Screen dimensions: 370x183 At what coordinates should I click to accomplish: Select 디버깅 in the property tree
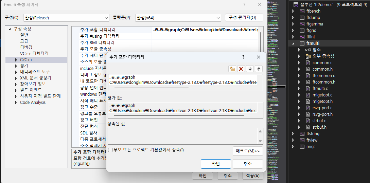[26, 48]
